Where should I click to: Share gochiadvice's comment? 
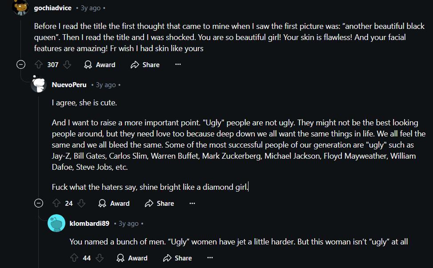coord(145,65)
